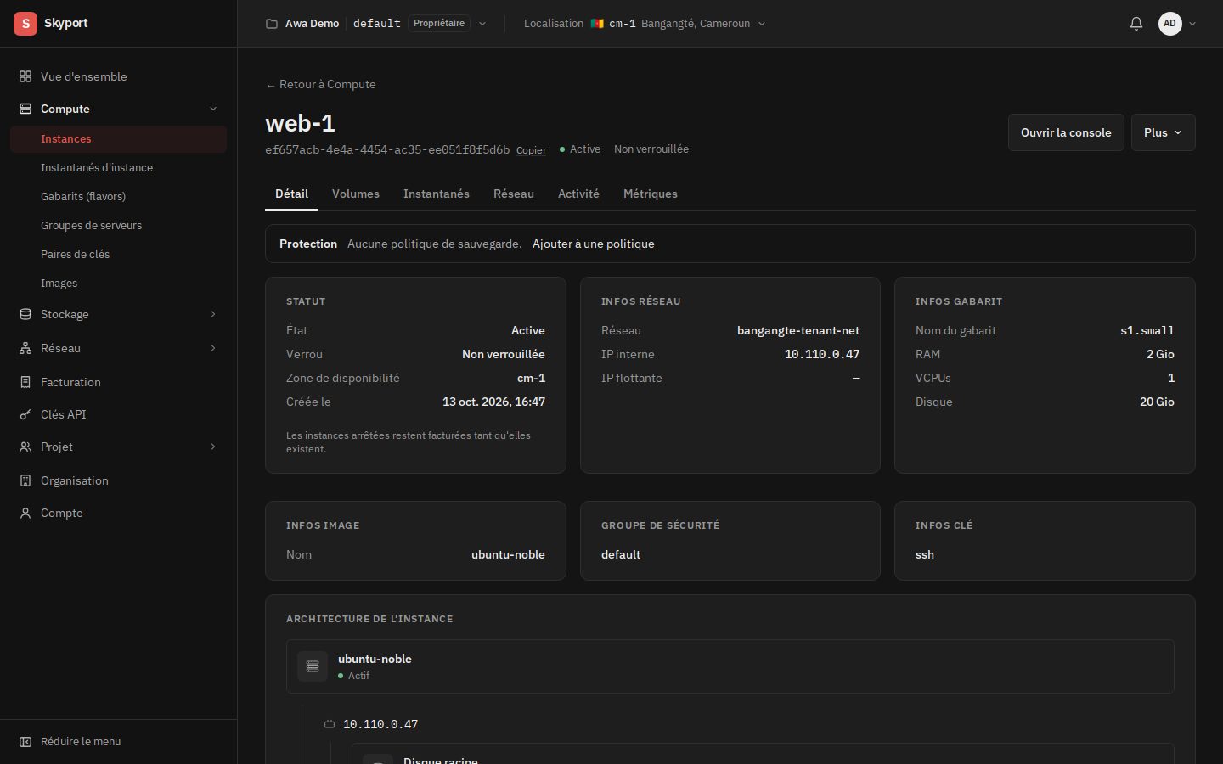Expand the Projet sidebar chevron
Screen dimensions: 1223x764
click(213, 447)
